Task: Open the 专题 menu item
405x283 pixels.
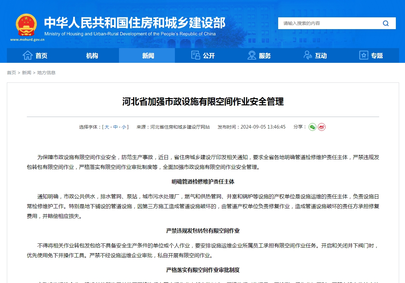Action: (377, 55)
